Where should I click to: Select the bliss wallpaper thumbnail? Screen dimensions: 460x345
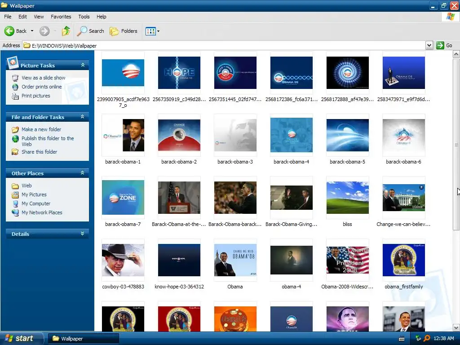[x=348, y=198]
